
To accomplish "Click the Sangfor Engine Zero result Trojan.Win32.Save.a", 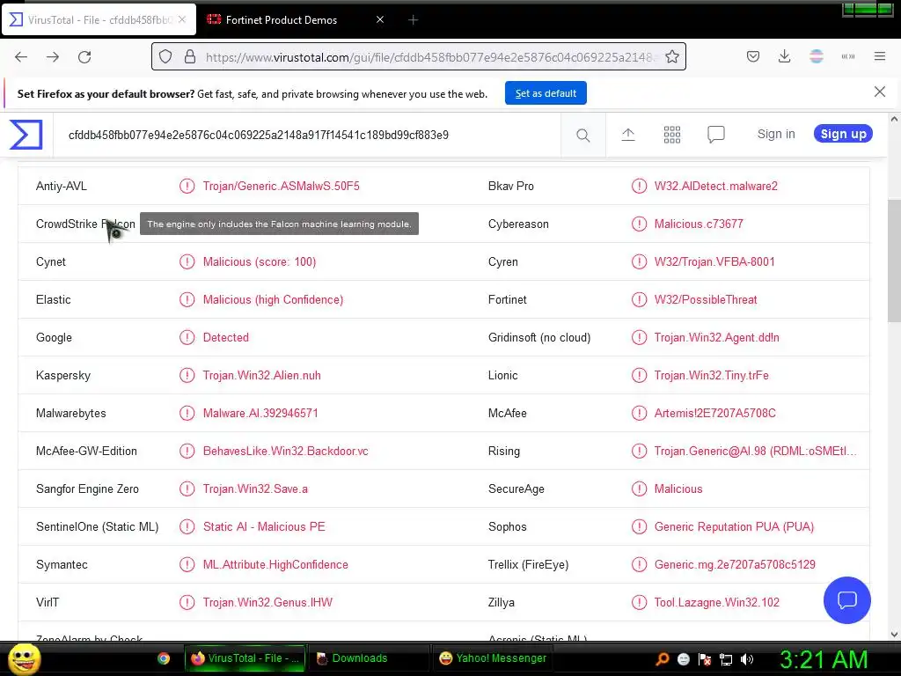I will (x=255, y=489).
